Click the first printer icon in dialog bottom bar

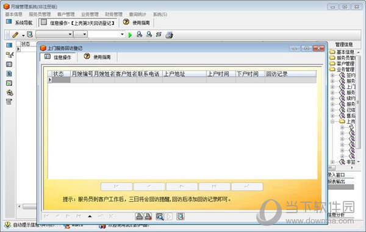(139, 217)
